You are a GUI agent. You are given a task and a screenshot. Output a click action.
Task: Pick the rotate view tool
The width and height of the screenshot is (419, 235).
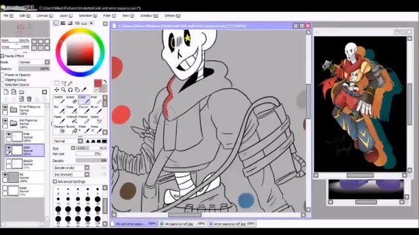tap(70, 90)
